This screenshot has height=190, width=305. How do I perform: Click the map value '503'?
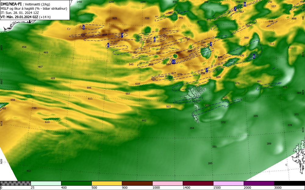[x=168, y=107]
